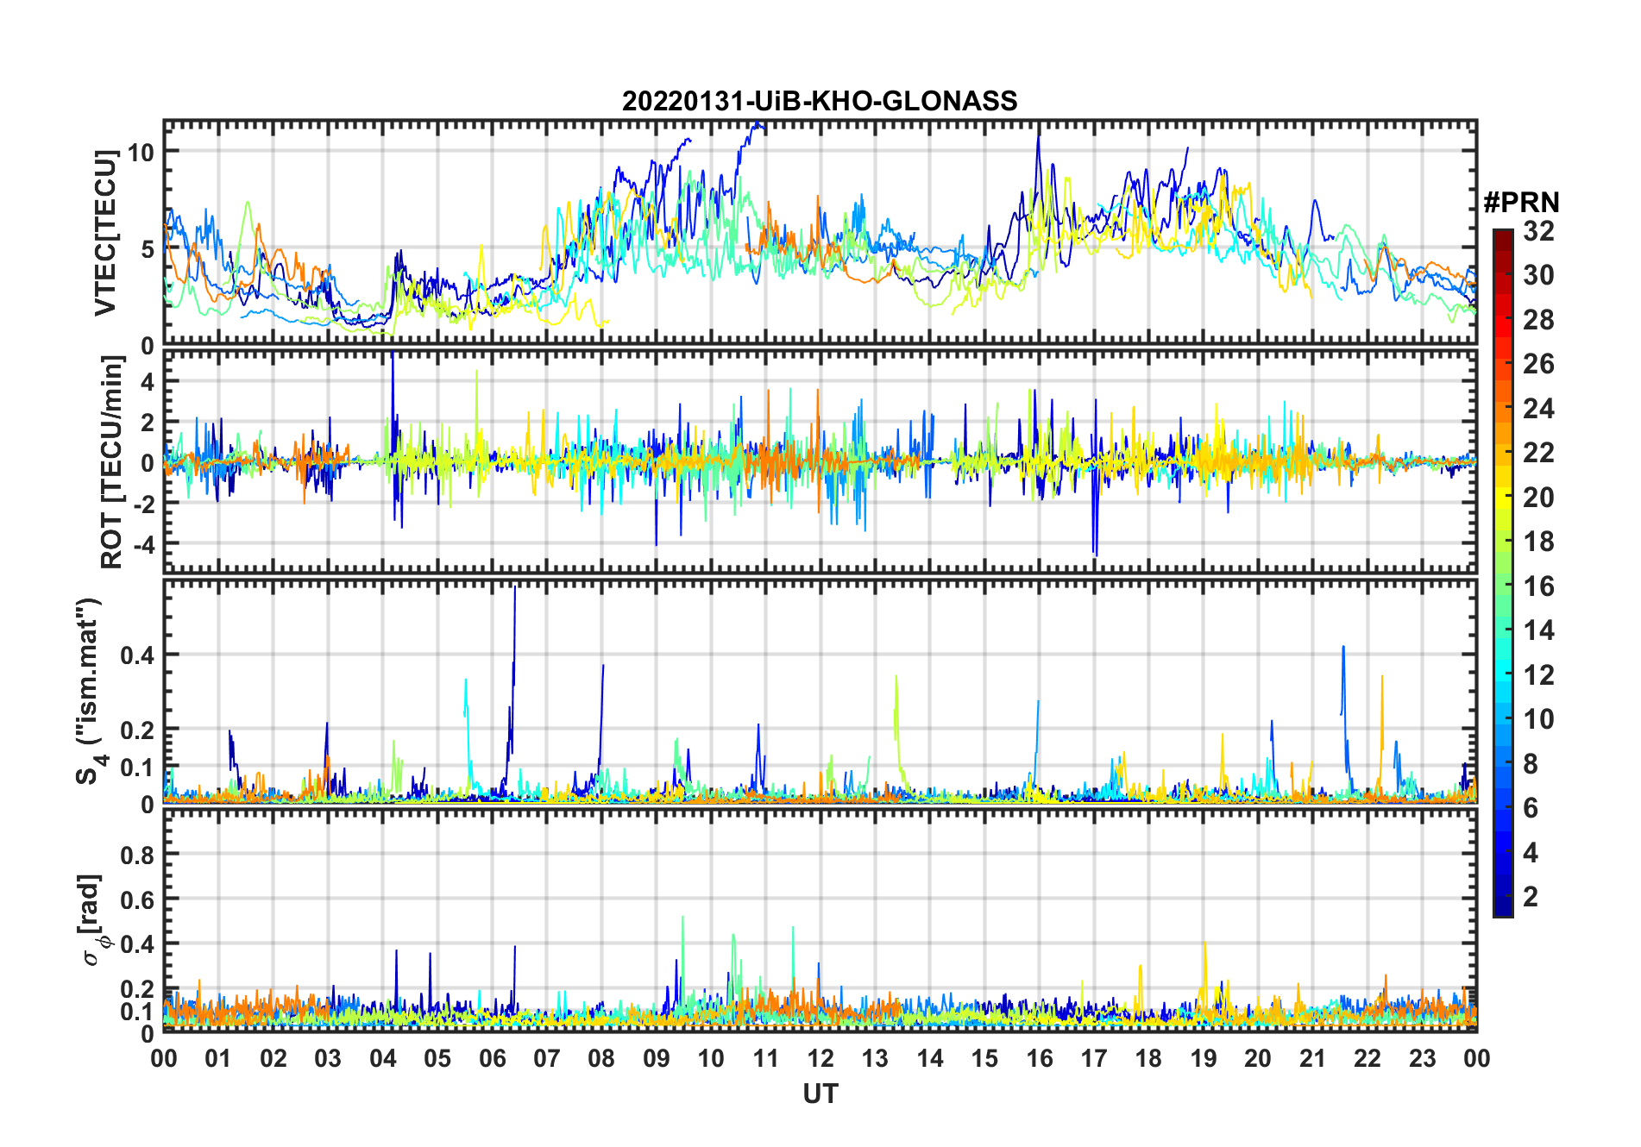Screen dimensions: 1641x1147
Task: Click the ROT axis tick value -2
Action: pos(142,504)
